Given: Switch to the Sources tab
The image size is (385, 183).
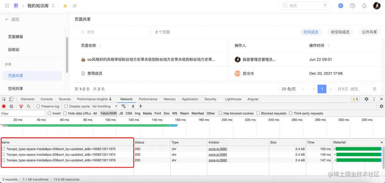Looking at the screenshot, I should (65, 99).
